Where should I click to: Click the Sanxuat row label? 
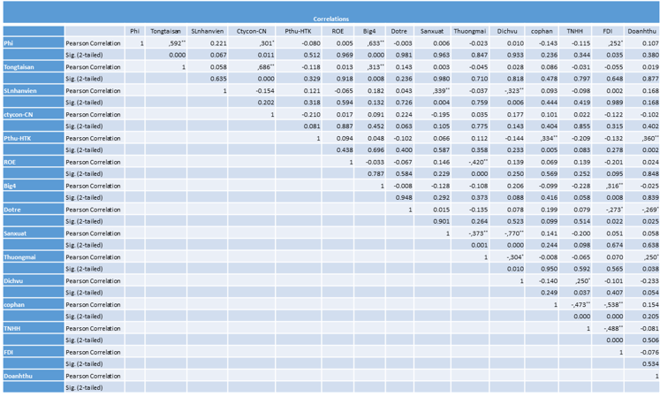[14, 233]
